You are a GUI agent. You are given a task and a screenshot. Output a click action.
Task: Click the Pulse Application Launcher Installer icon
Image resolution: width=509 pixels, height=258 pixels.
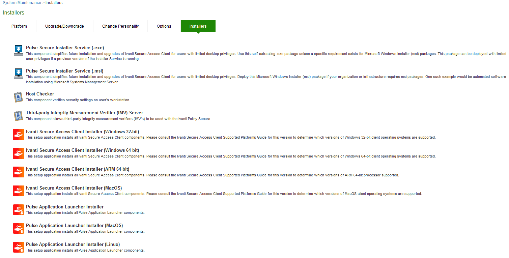[18, 209]
